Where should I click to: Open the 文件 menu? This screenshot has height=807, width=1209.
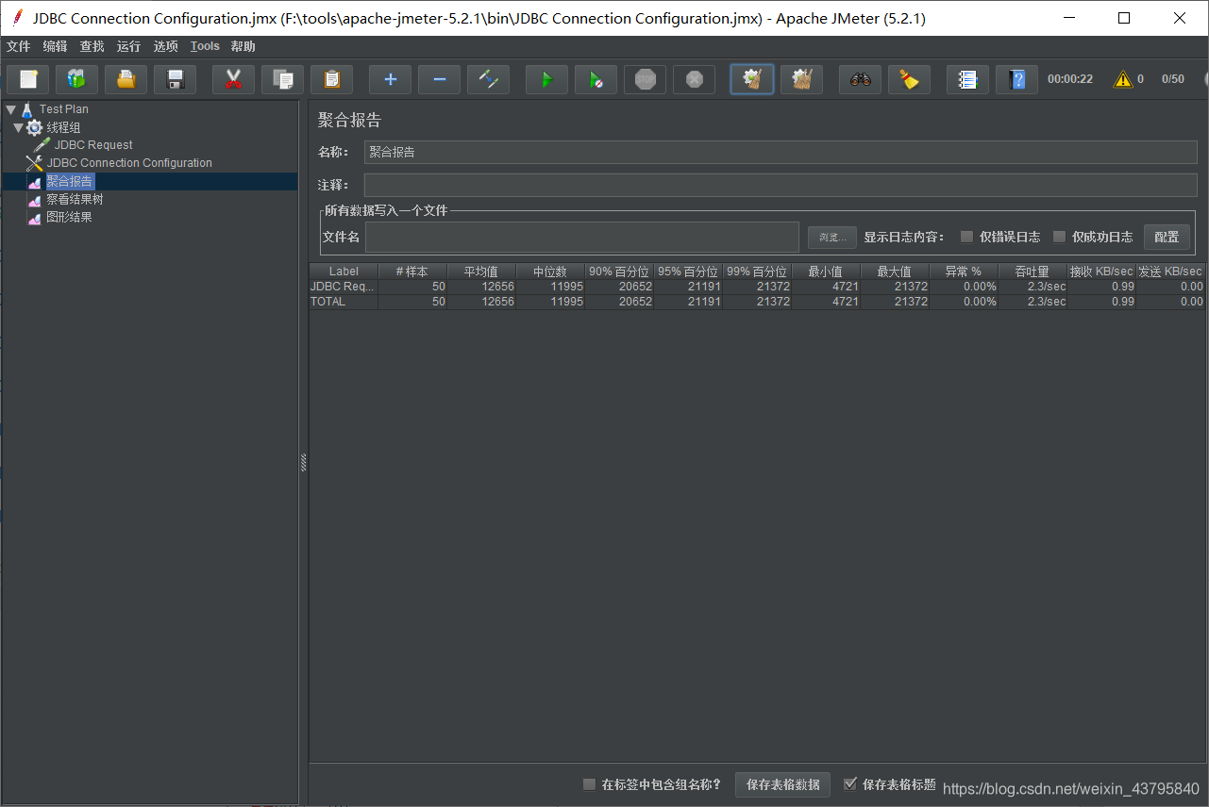click(x=18, y=46)
